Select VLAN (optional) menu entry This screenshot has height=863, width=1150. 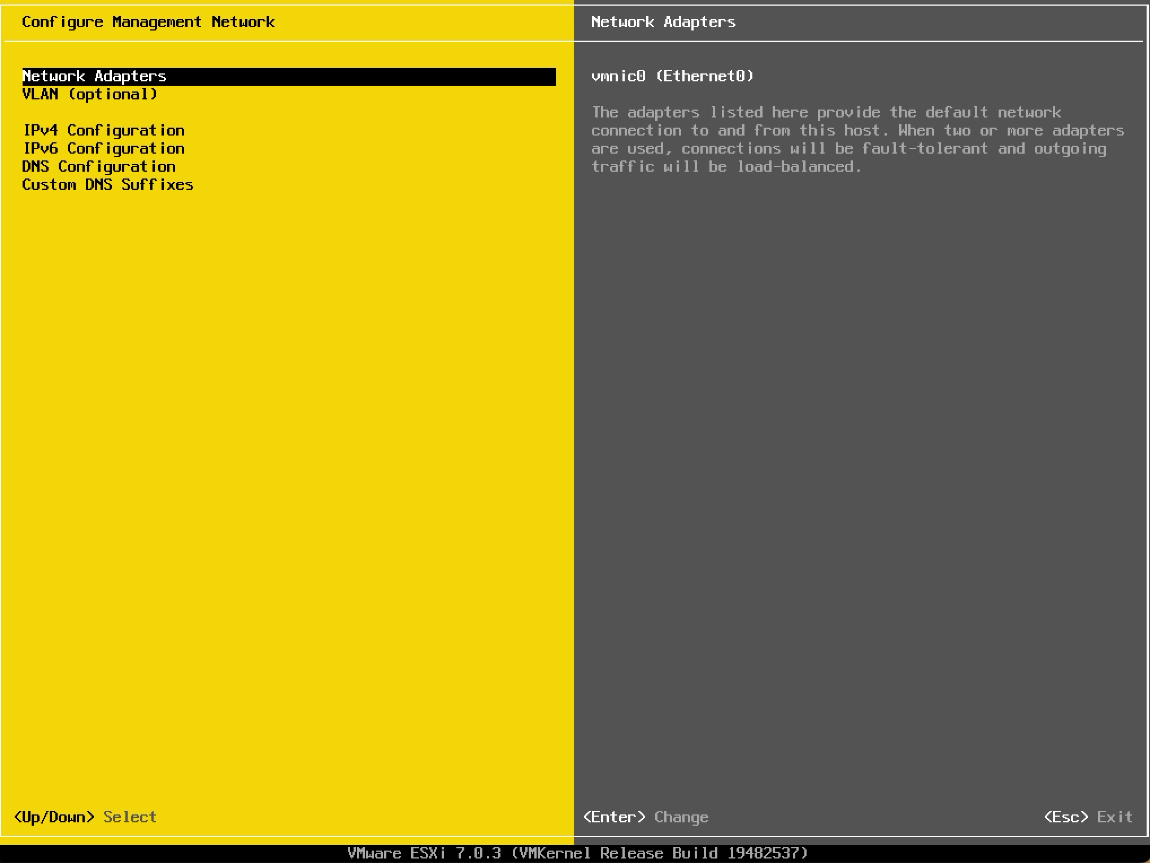tap(89, 94)
